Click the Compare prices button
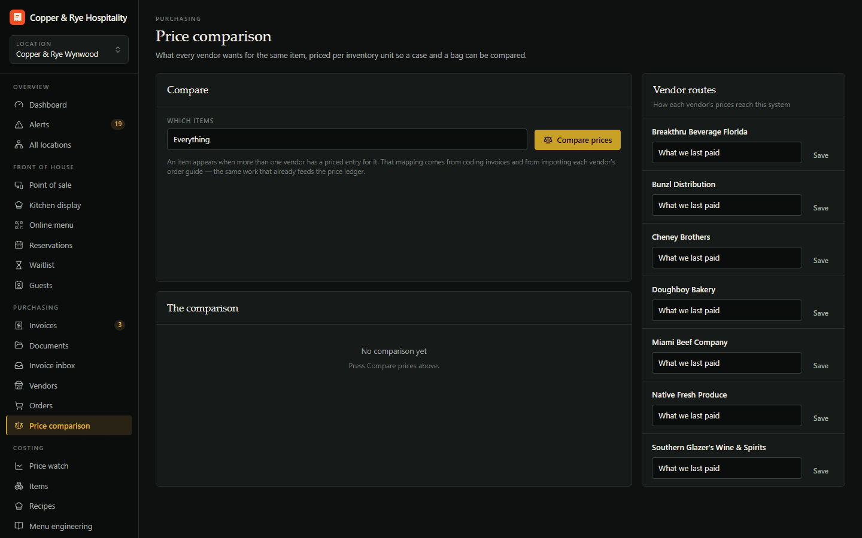The image size is (862, 538). click(578, 140)
